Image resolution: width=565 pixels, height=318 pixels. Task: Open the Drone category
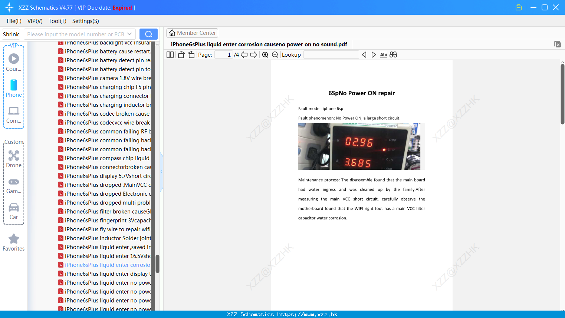[14, 159]
